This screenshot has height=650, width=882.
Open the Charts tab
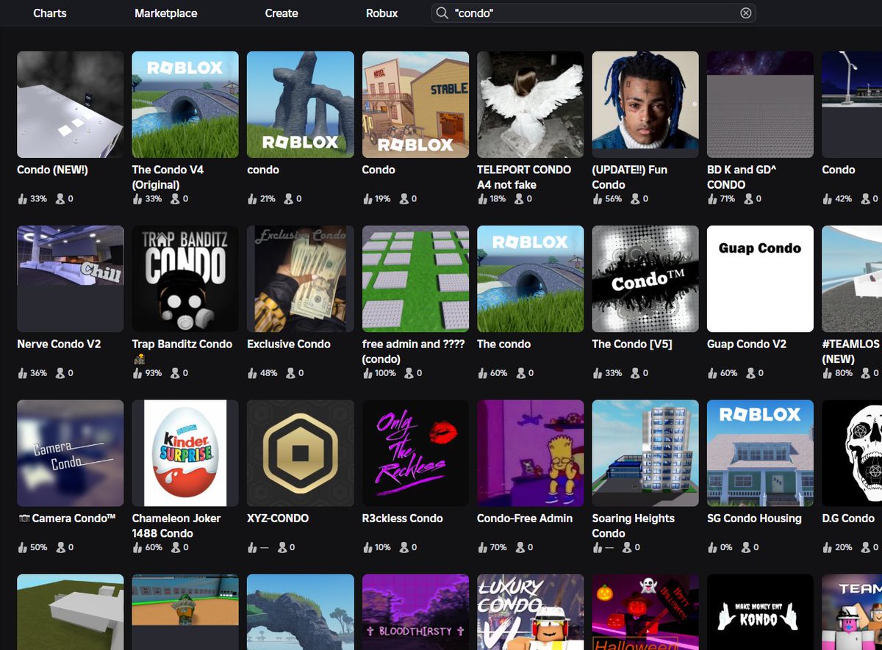[x=50, y=13]
